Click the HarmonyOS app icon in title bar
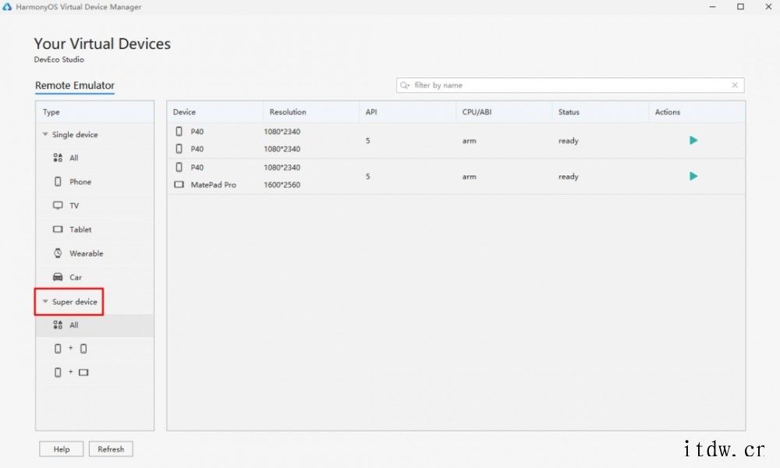 click(7, 7)
